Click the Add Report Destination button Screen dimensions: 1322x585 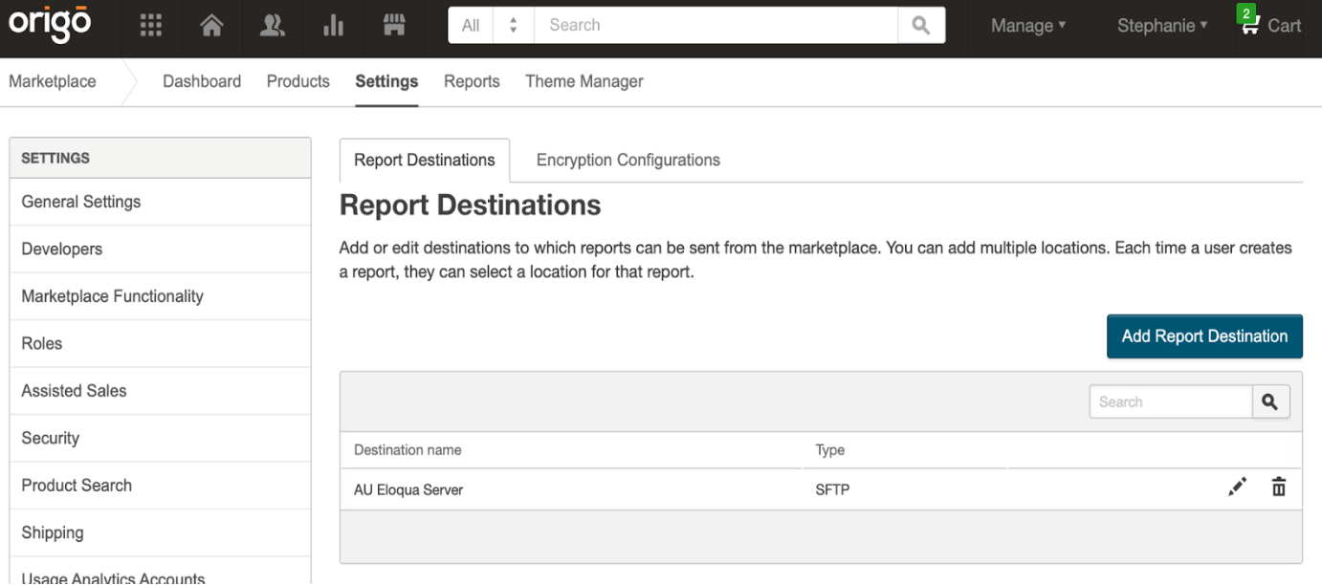tap(1204, 336)
